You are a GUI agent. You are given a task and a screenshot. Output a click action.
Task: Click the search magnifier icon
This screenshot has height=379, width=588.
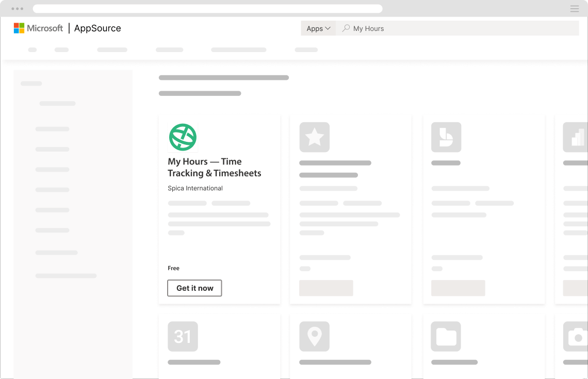[346, 28]
